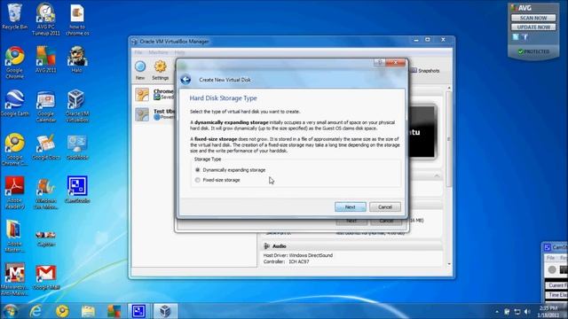Open the Help menu in VirtualBox Manager
This screenshot has height=319, width=568.
[179, 52]
